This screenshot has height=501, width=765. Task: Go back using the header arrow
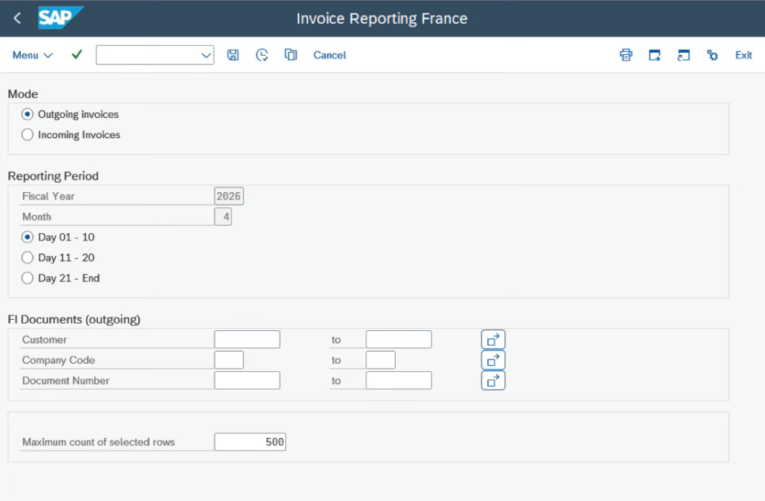pos(18,19)
